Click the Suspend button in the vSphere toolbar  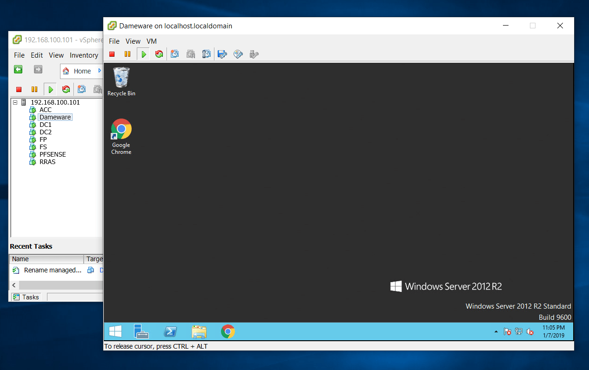[34, 89]
